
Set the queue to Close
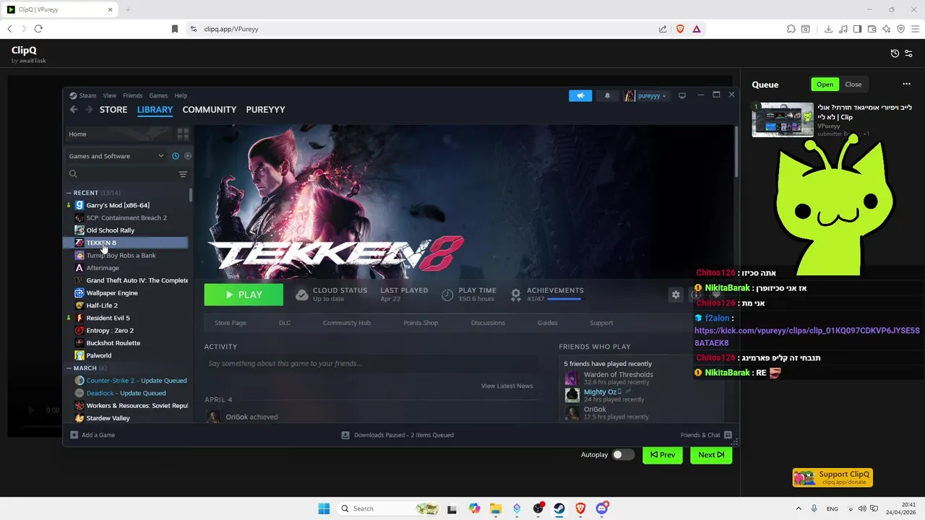click(853, 84)
